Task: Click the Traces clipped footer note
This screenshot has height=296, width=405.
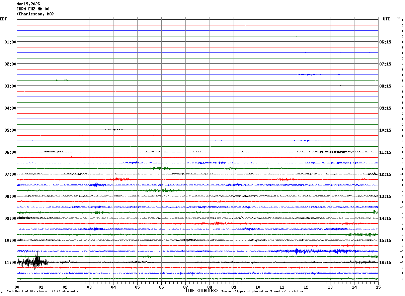Action: pyautogui.click(x=262, y=292)
